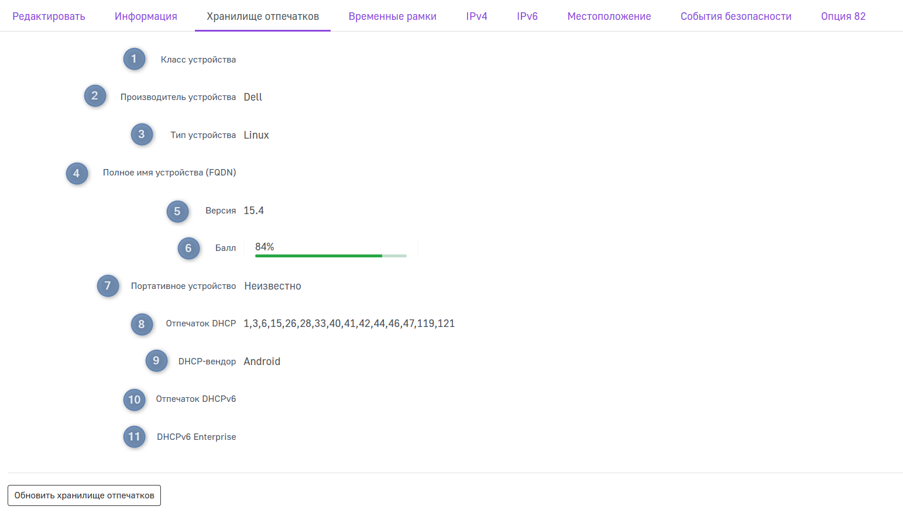Click the DHCP fingerprint value string
Image resolution: width=903 pixels, height=513 pixels.
tap(349, 323)
